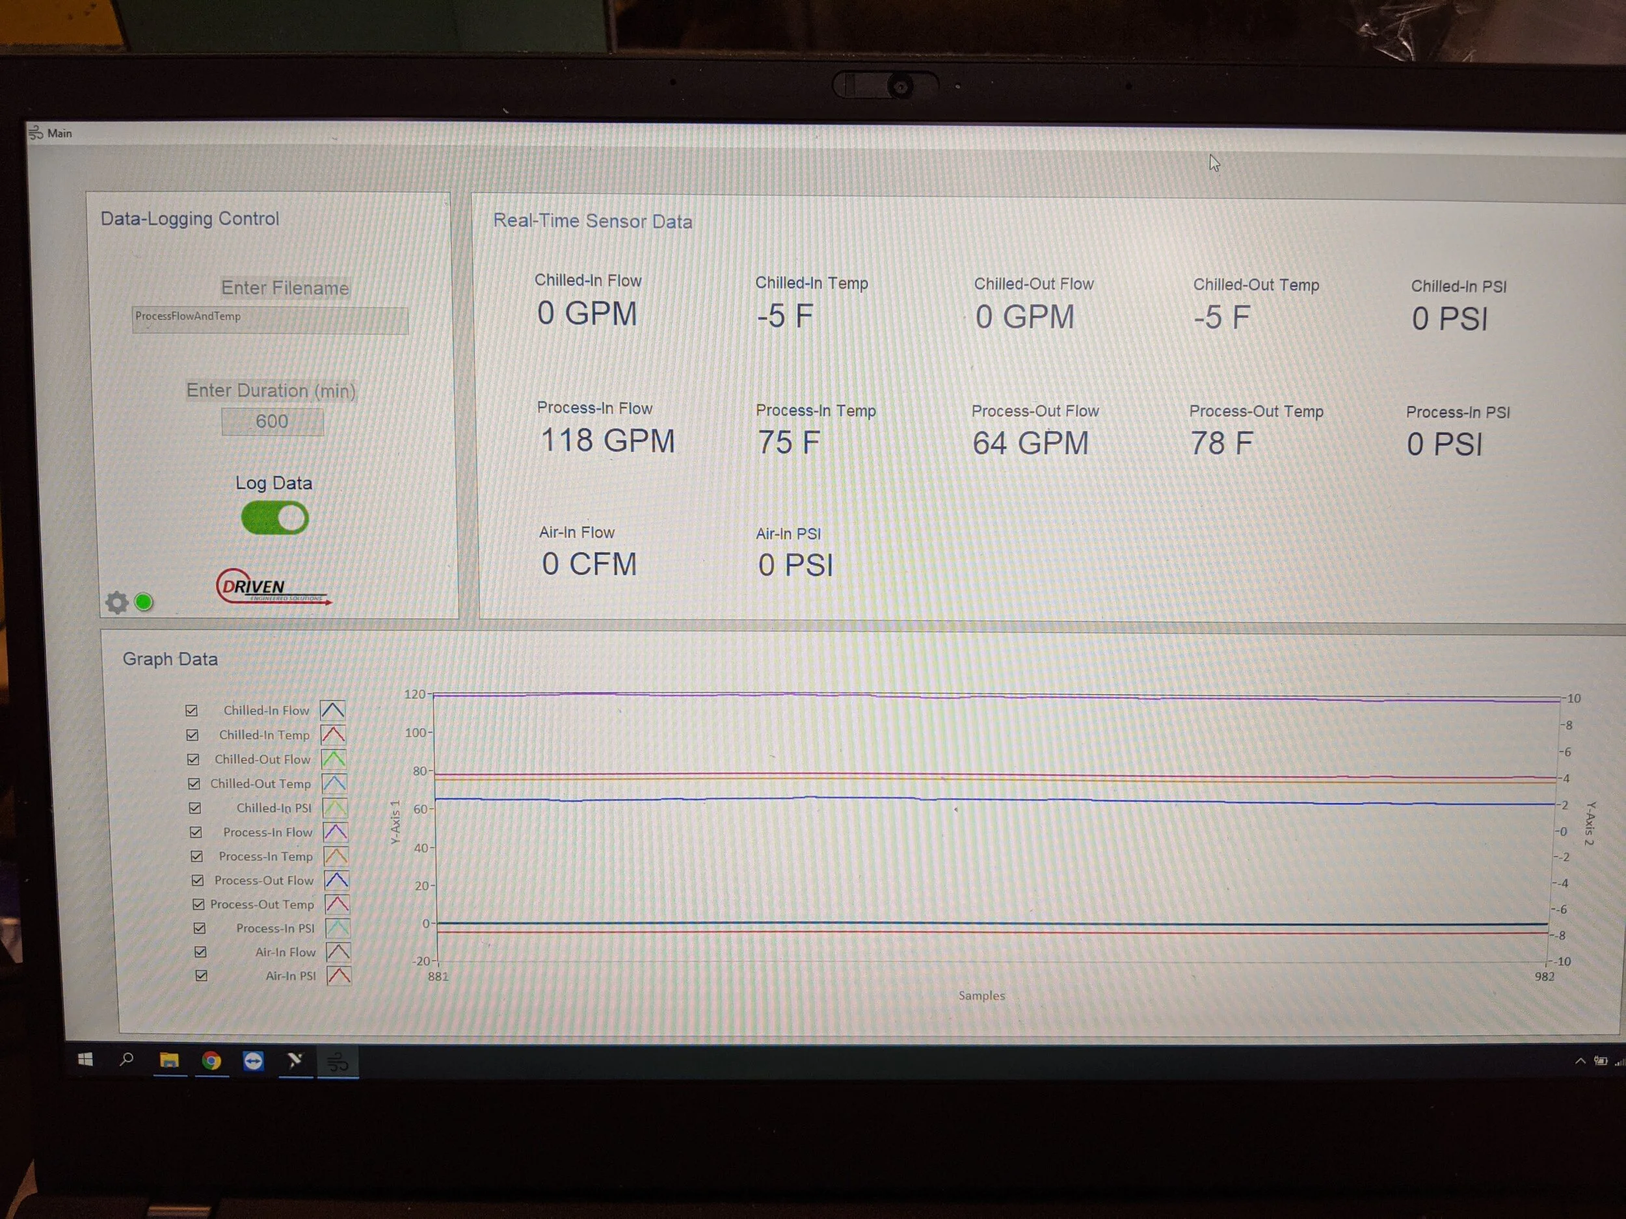
Task: Click the Driven Engineered Solutions logo
Action: [271, 587]
